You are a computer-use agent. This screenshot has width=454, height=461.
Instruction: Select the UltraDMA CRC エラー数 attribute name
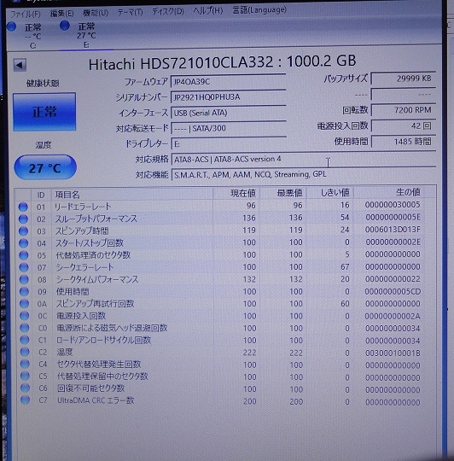tap(96, 400)
